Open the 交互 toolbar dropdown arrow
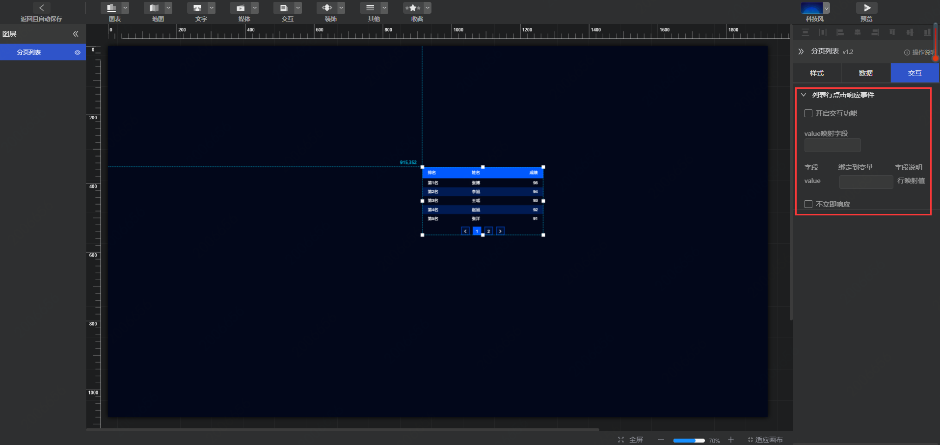This screenshot has width=940, height=445. tap(298, 8)
